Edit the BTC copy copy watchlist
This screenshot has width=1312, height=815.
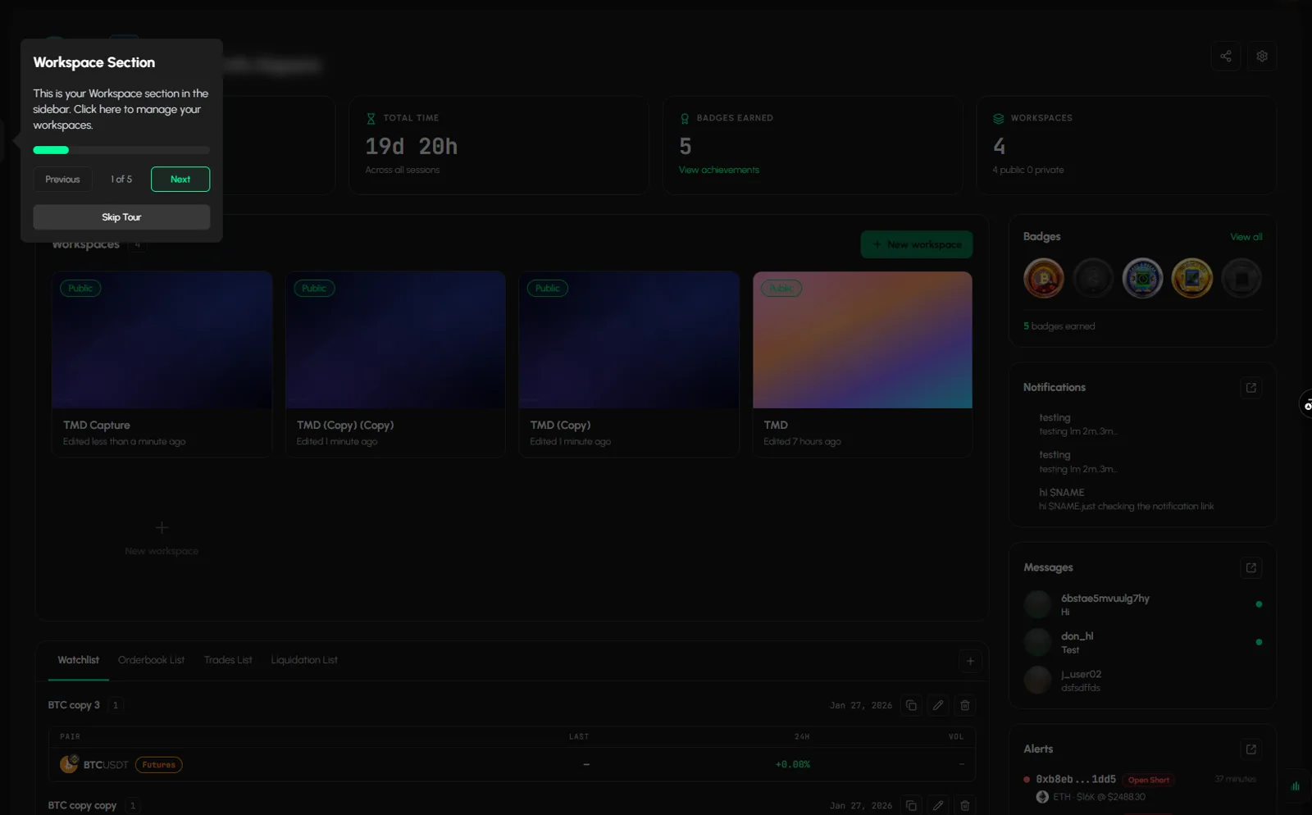click(x=938, y=806)
